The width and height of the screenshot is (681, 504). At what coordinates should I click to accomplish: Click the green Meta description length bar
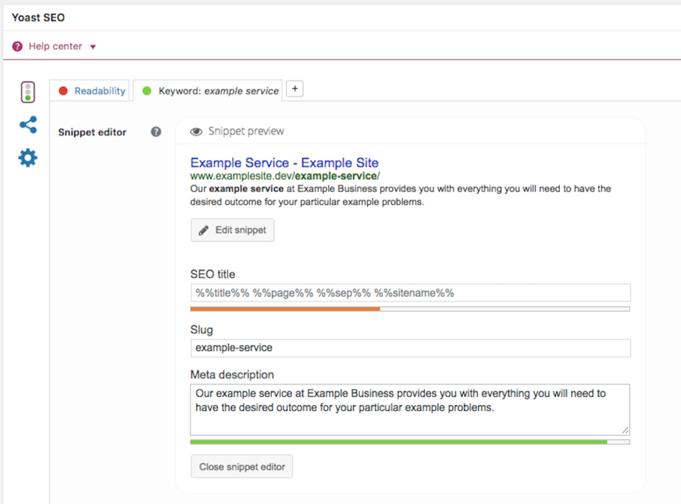coord(398,441)
